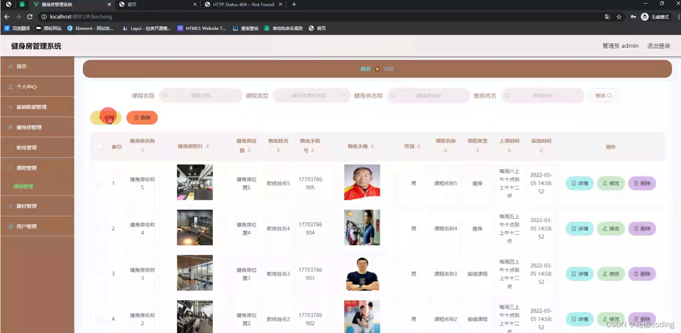Image resolution: width=681 pixels, height=333 pixels.
Task: Check the checkbox on row 1
Action: tap(99, 183)
